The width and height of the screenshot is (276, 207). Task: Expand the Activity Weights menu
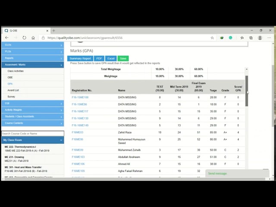point(33,110)
